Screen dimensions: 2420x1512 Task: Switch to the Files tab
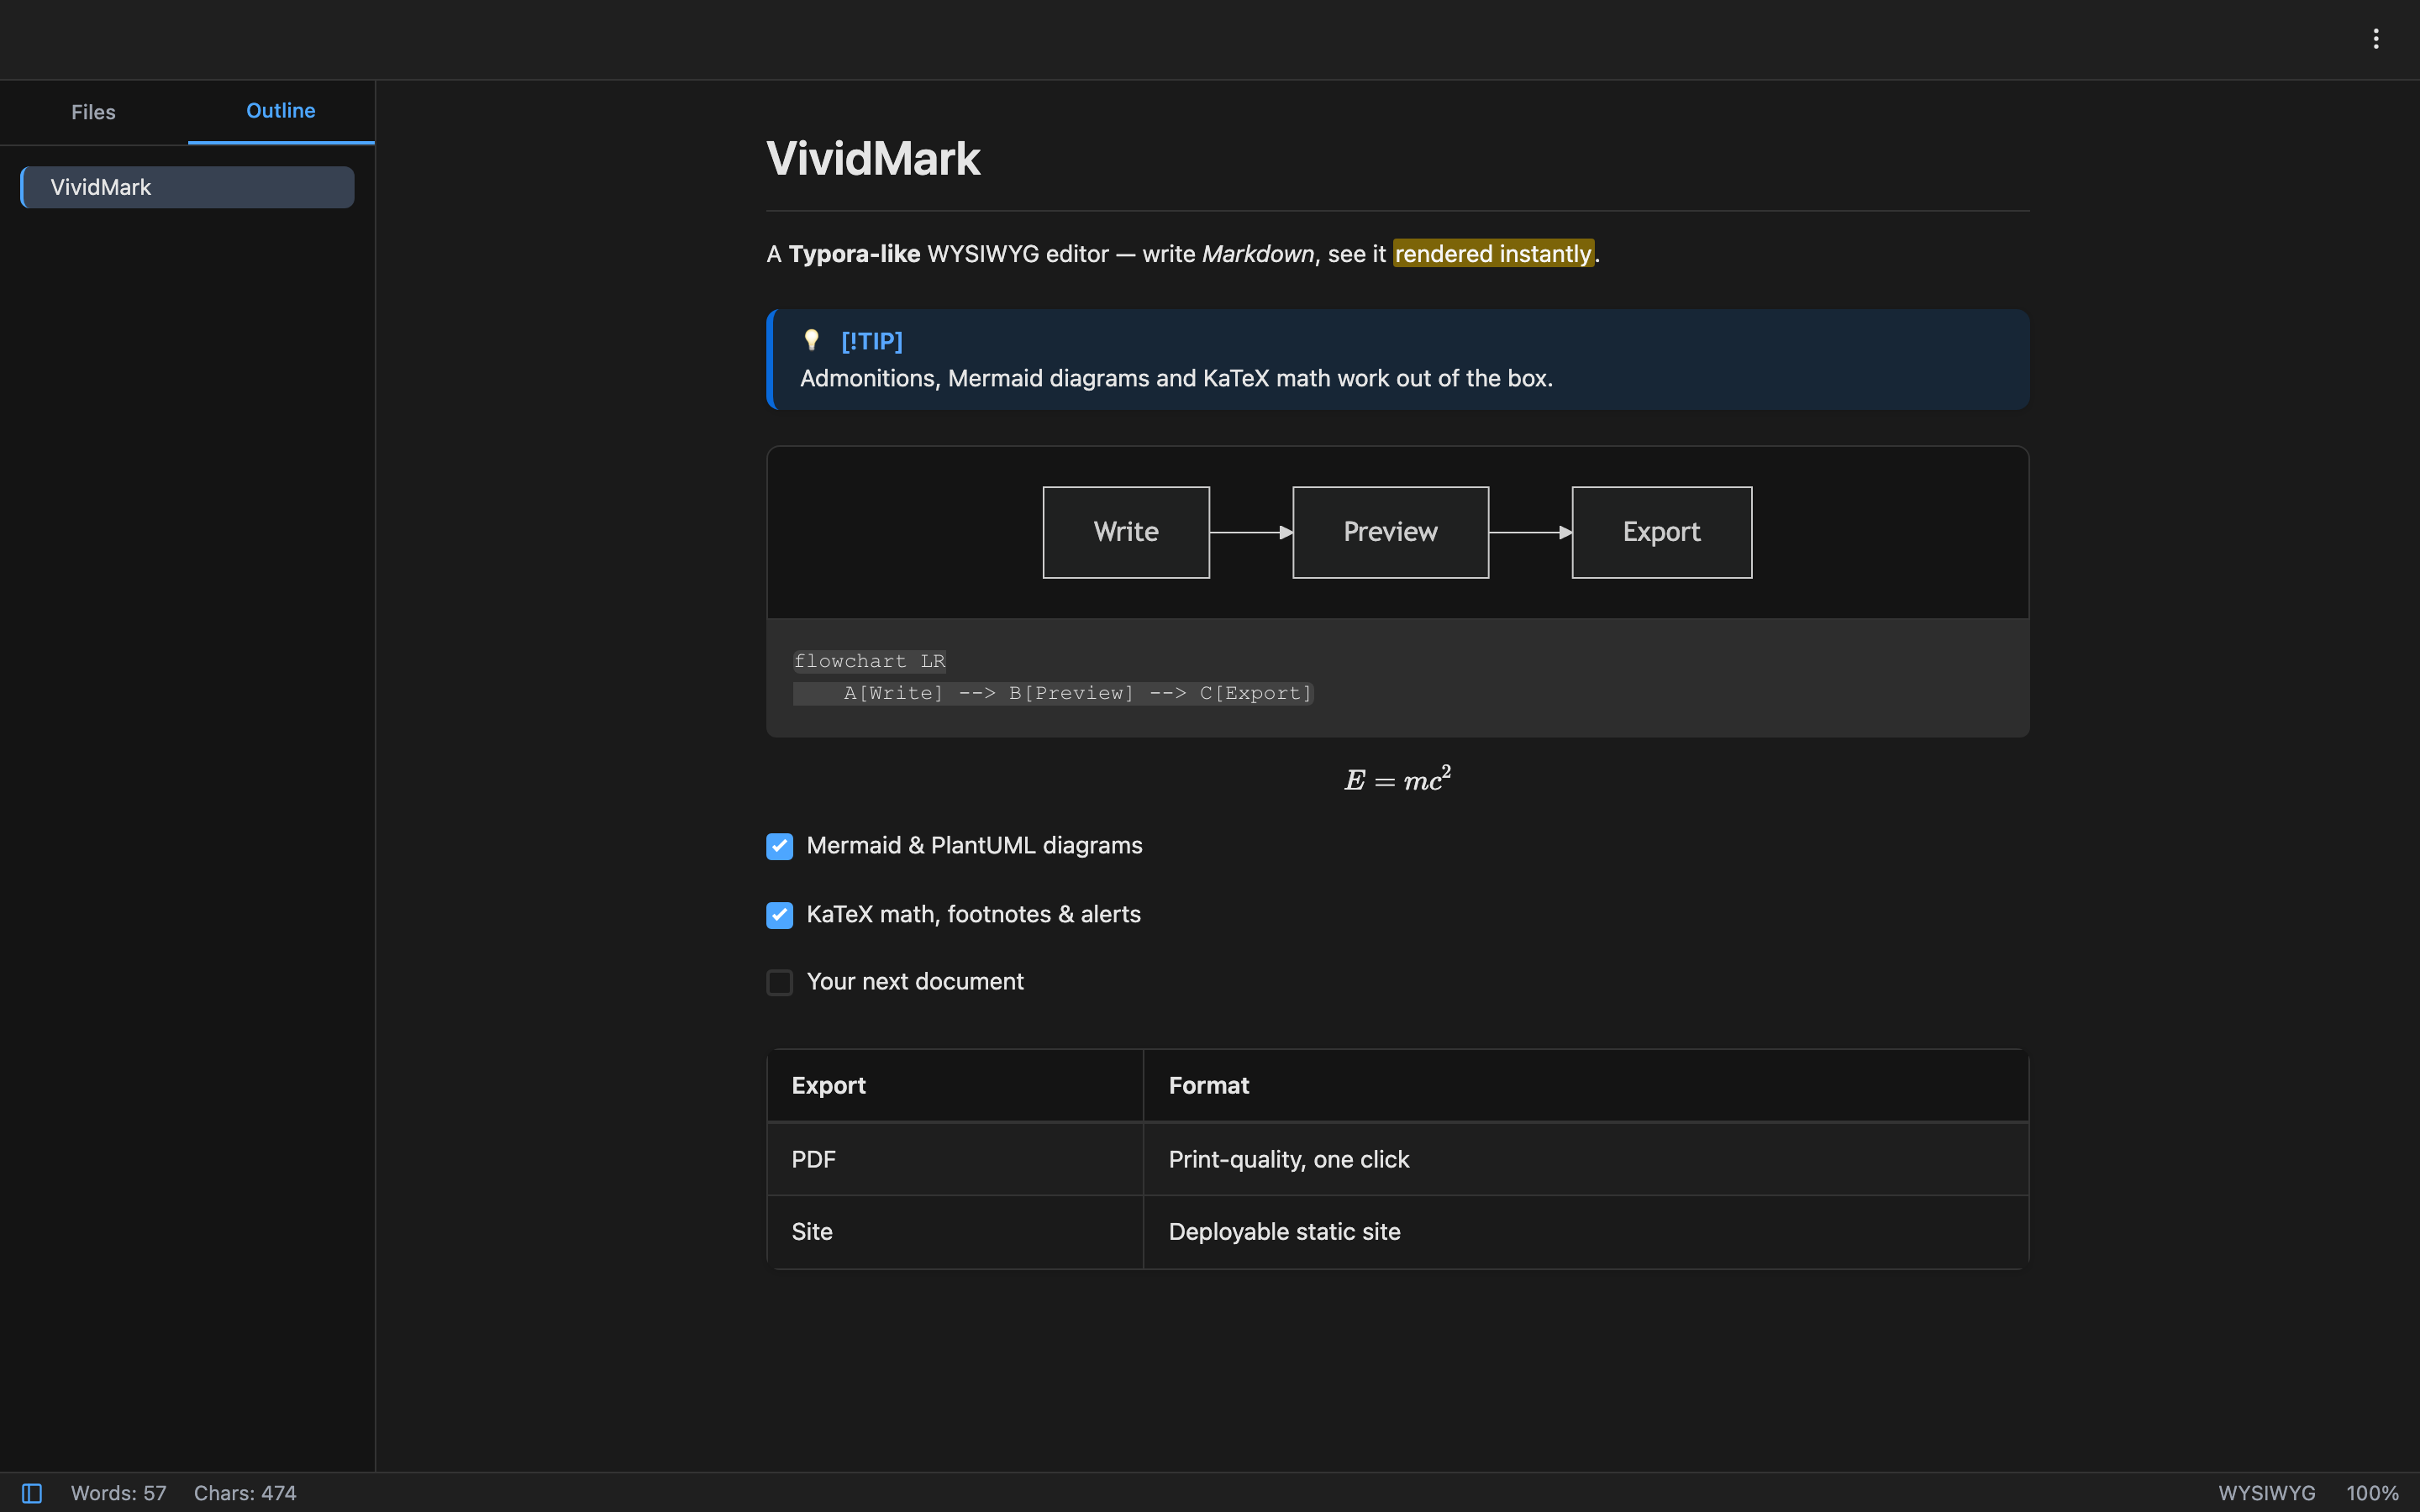click(x=93, y=112)
